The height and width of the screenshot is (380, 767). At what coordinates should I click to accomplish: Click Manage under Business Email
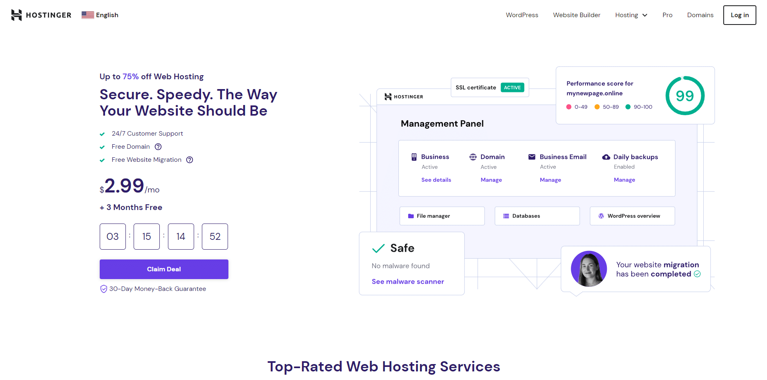click(x=550, y=180)
